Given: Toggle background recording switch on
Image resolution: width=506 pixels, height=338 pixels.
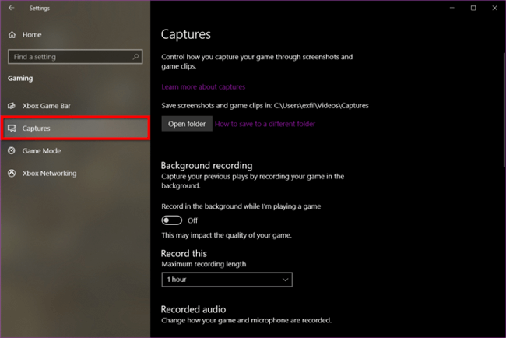Looking at the screenshot, I should coord(171,220).
